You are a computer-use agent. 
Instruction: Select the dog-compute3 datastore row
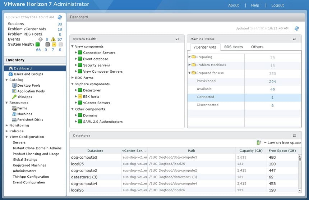(x=184, y=158)
